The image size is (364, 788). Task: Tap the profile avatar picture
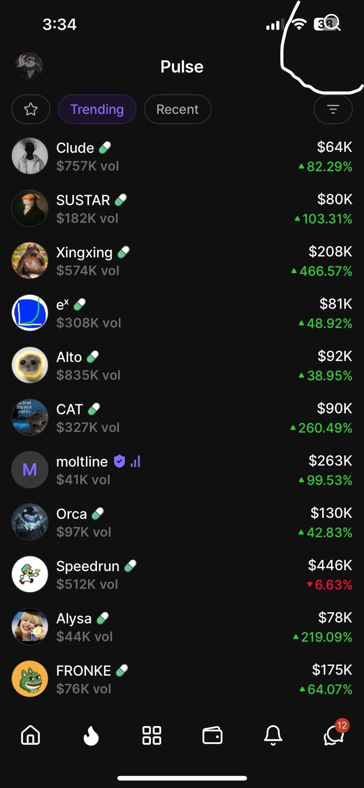(x=29, y=66)
